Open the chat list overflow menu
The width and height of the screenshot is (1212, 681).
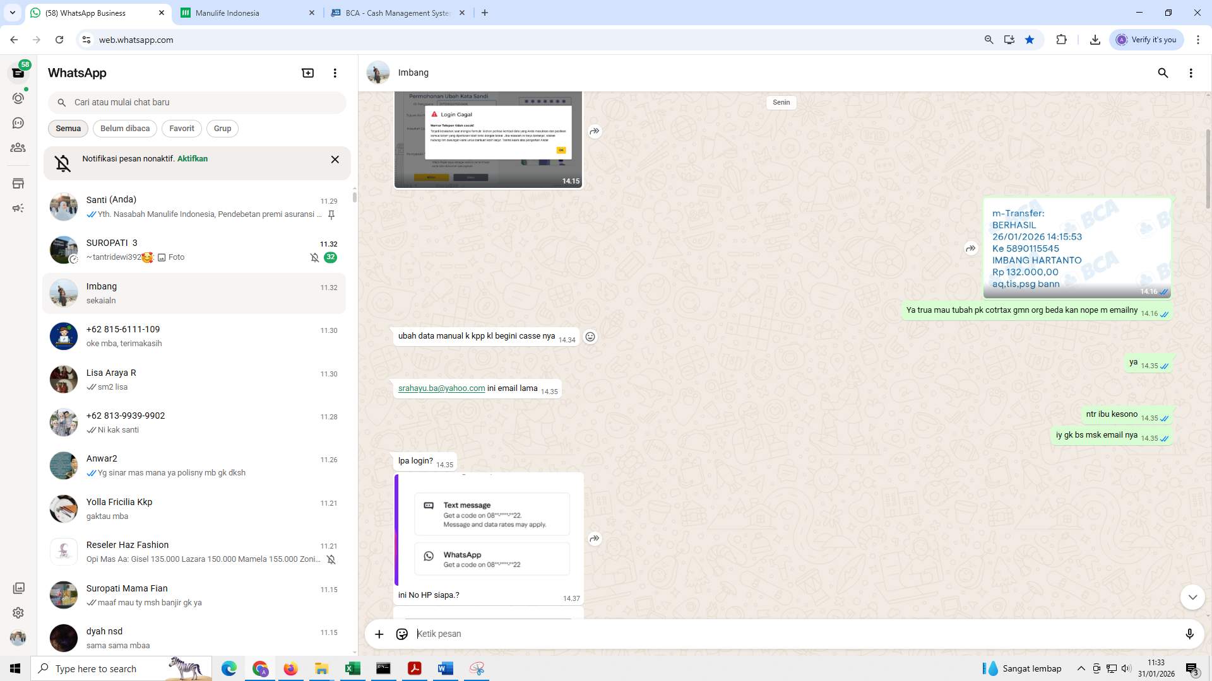point(335,73)
